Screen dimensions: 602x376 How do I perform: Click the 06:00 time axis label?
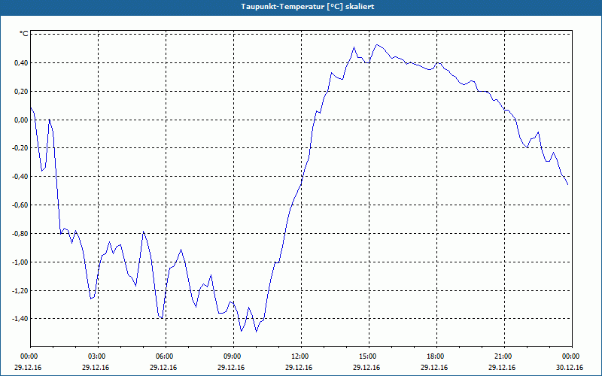pyautogui.click(x=166, y=356)
